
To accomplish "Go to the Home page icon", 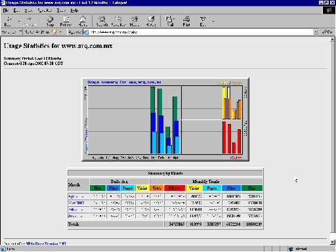I will 83,21.
